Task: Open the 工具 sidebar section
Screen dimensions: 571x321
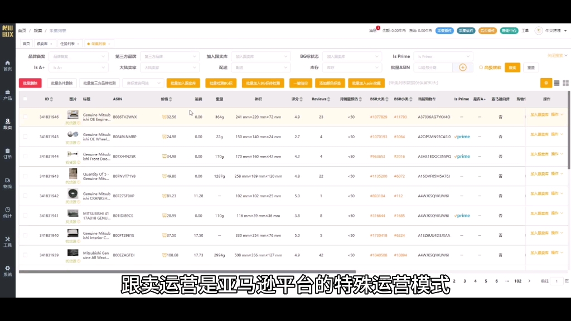Action: (7, 242)
